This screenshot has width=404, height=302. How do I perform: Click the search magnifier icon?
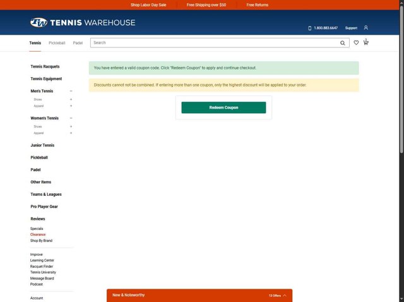coord(342,43)
